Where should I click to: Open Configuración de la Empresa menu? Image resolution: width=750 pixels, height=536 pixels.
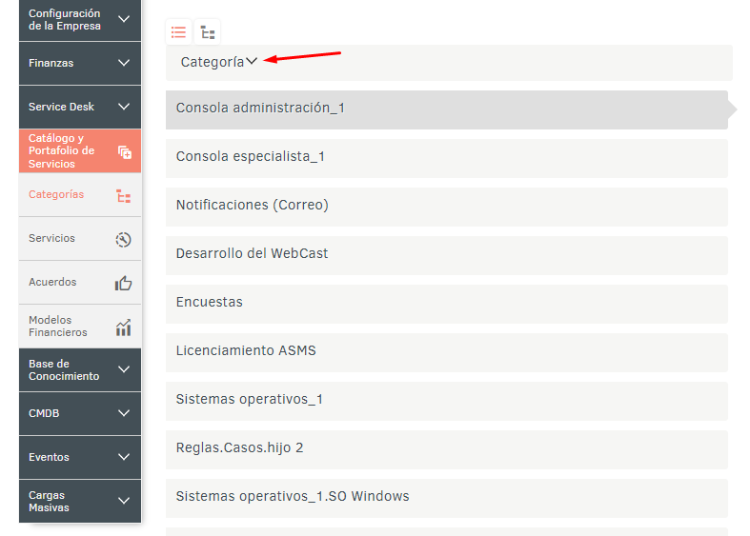click(80, 20)
